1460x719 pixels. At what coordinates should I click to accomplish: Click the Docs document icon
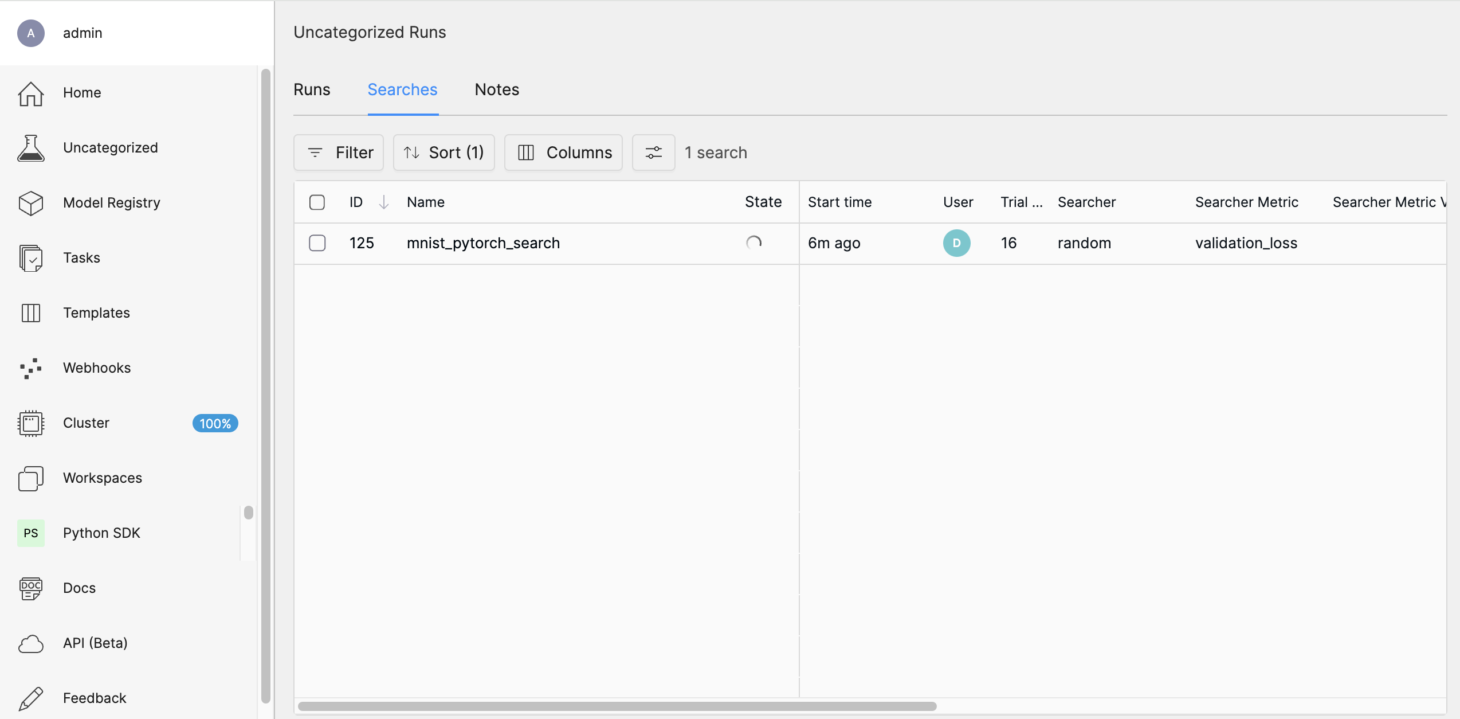[x=31, y=588]
